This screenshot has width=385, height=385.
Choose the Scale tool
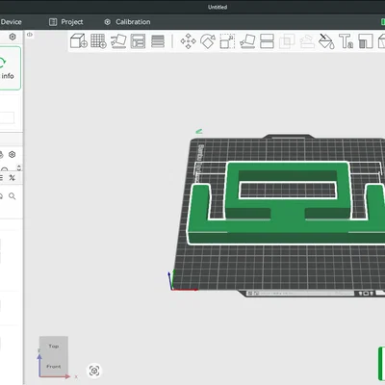pos(227,41)
